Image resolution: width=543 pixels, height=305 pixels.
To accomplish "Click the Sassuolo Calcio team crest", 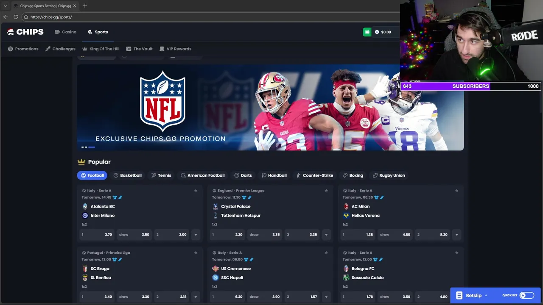I will 346,278.
